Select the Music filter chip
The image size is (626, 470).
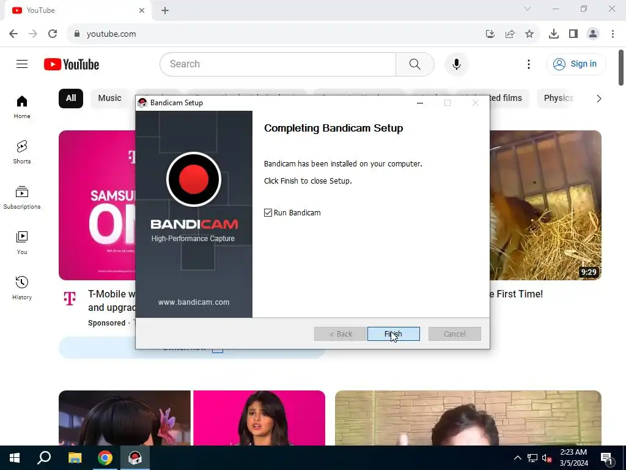109,99
